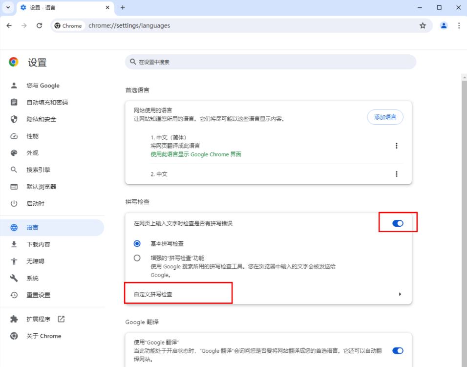
Task: Click the puzzle icon for 扩展程序
Action: pos(14,319)
